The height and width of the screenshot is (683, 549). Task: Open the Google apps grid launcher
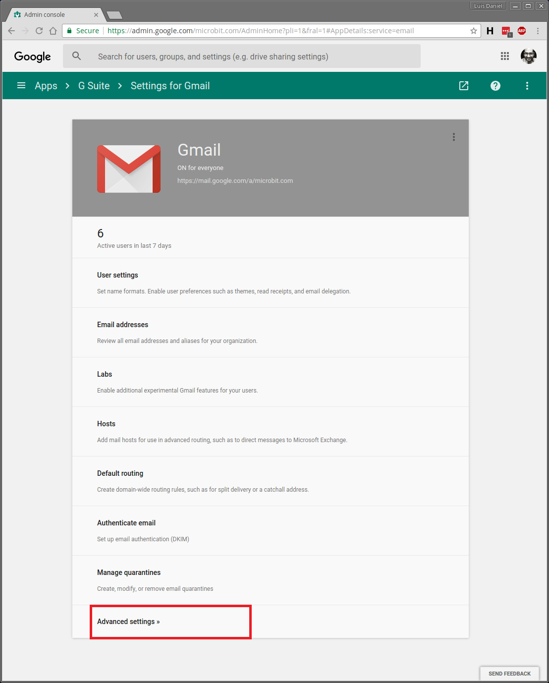[x=505, y=56]
